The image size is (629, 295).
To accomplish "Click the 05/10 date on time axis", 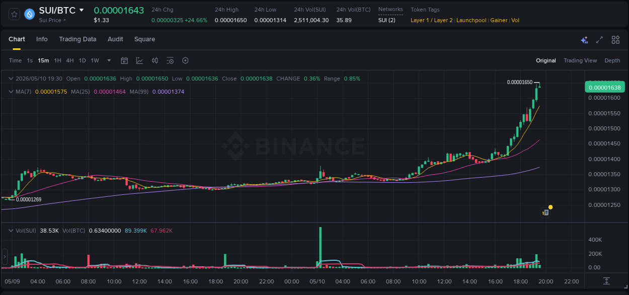I will tap(317, 281).
